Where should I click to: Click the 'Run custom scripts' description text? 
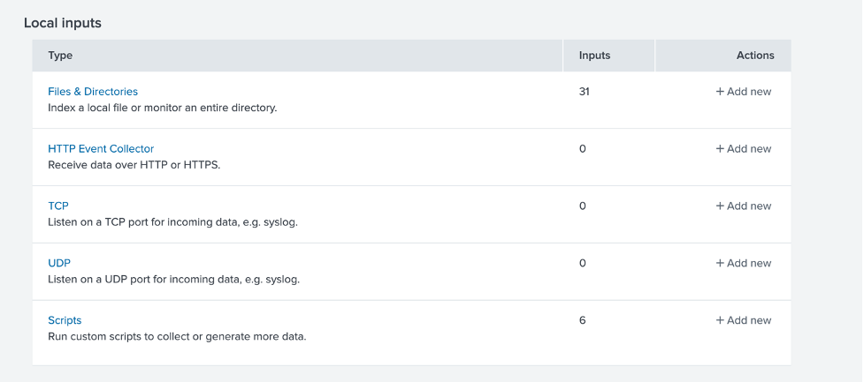pos(177,336)
